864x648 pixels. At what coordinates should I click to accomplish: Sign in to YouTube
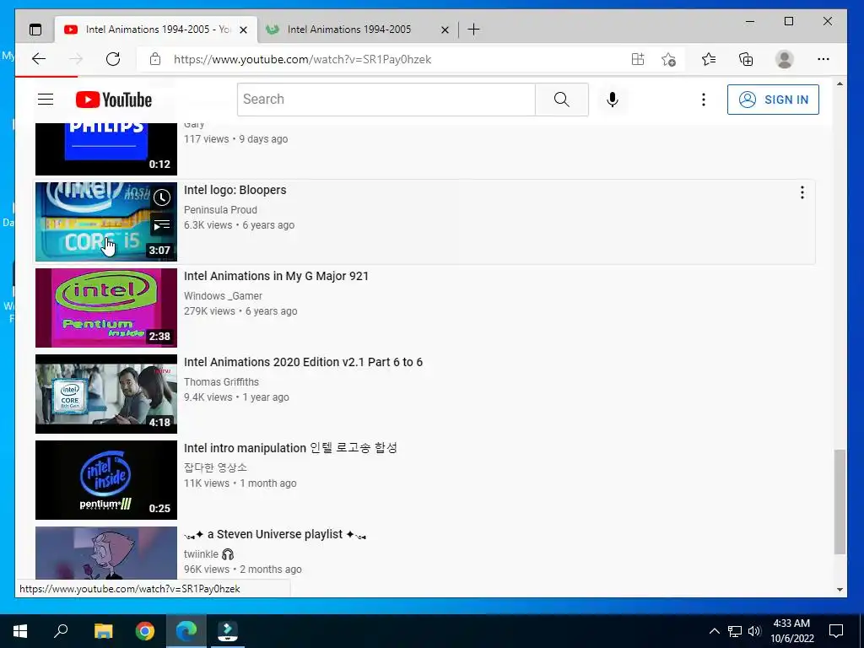point(773,100)
